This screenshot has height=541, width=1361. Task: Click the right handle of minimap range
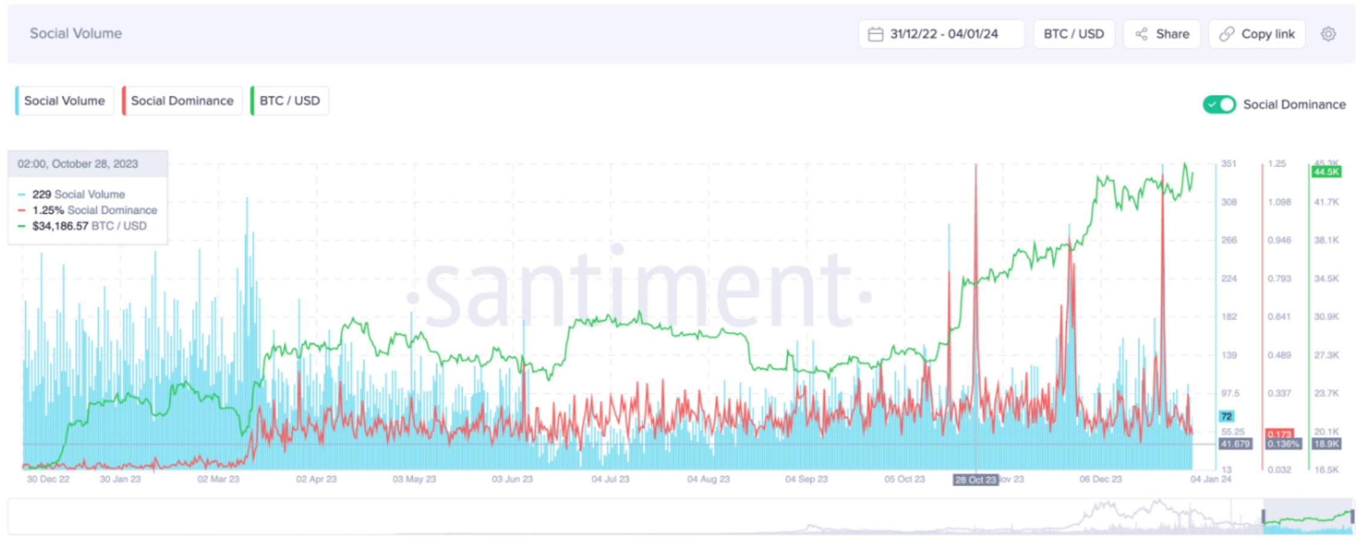[1353, 517]
